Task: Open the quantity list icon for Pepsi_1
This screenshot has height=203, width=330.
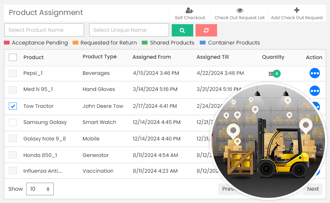Action: (x=271, y=73)
